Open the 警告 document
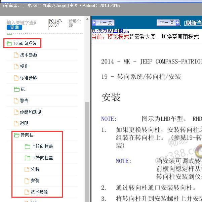The image size is (202, 202). pos(24,100)
